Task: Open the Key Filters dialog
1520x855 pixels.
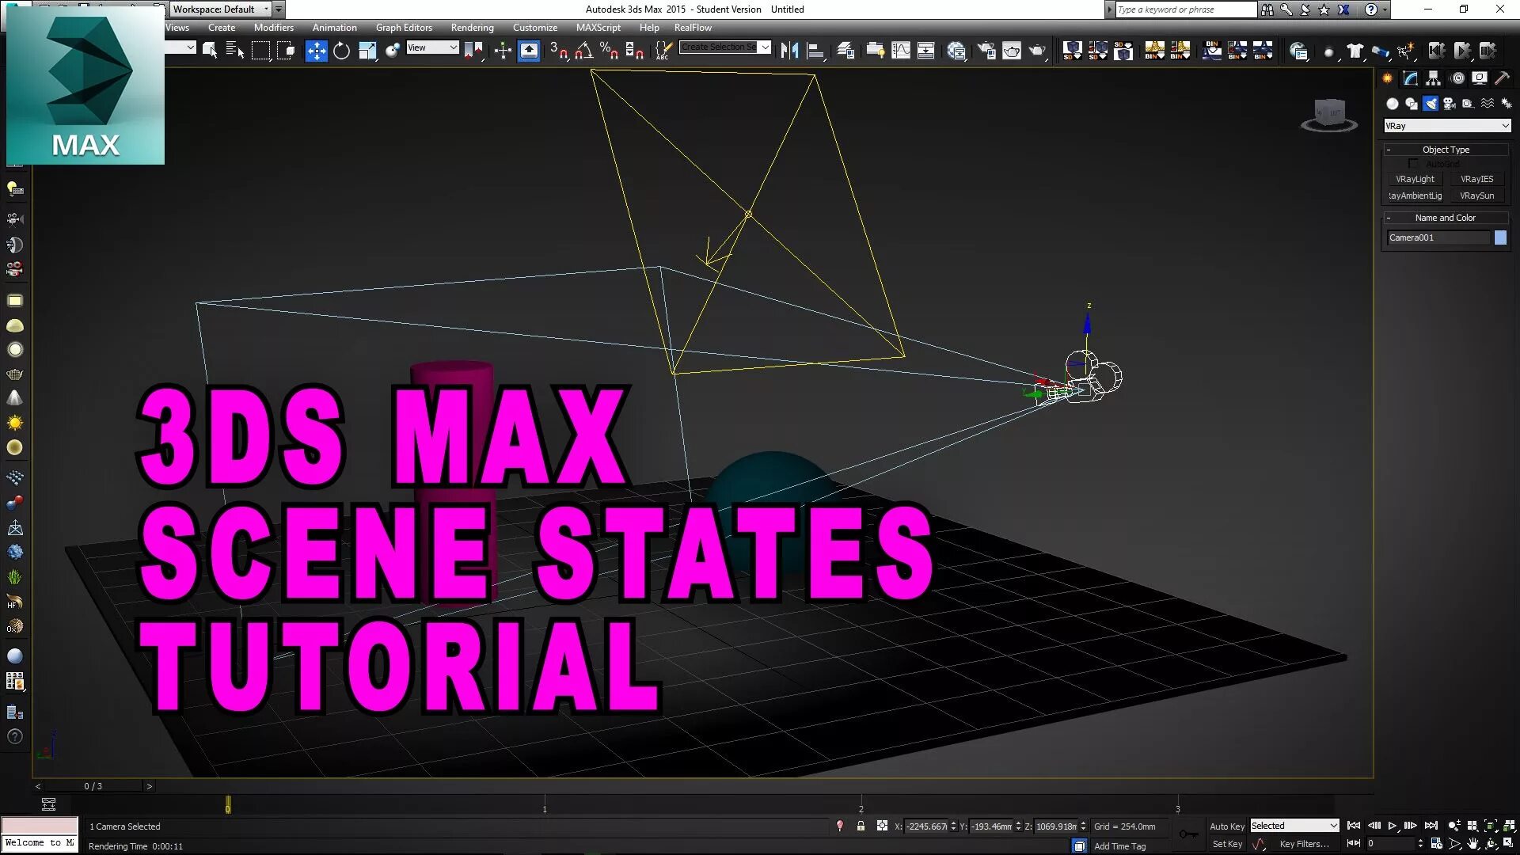Action: (x=1304, y=844)
